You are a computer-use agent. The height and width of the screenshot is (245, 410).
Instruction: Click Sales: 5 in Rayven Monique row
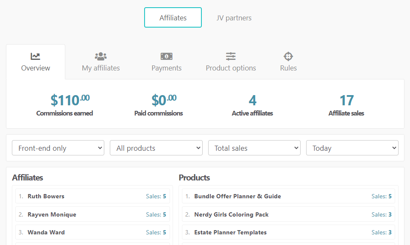(x=156, y=214)
